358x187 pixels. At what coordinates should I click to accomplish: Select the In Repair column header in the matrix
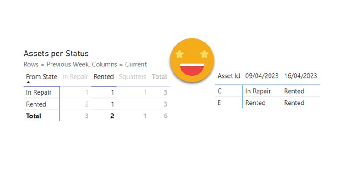pos(75,77)
